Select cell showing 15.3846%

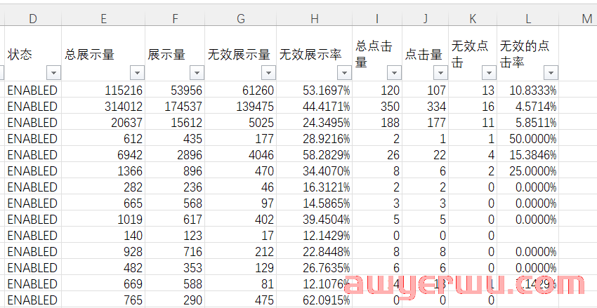tap(527, 155)
